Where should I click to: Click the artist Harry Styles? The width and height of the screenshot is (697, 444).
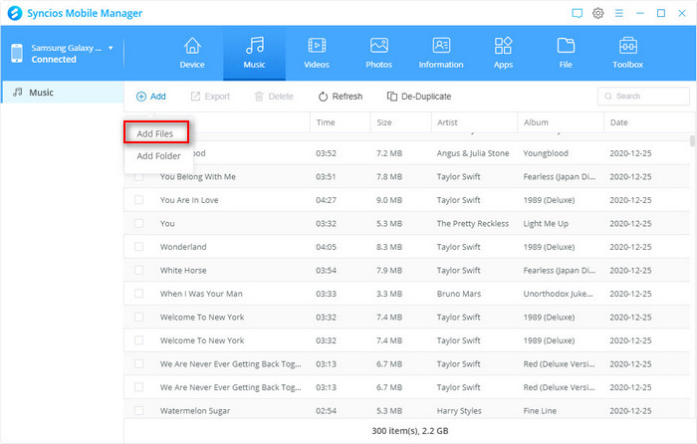pos(459,411)
